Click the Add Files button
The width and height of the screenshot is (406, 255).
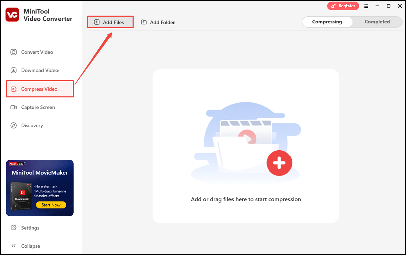[110, 22]
